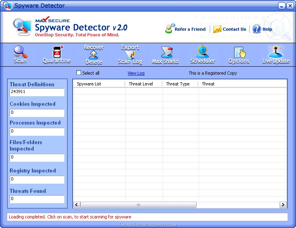The image size is (296, 228).
Task: Open the Max Shield feature
Action: click(165, 55)
